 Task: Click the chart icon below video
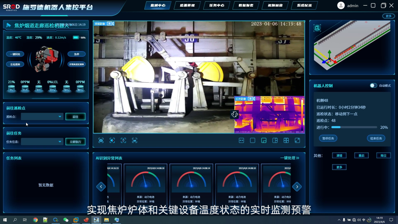pyautogui.click(x=135, y=141)
